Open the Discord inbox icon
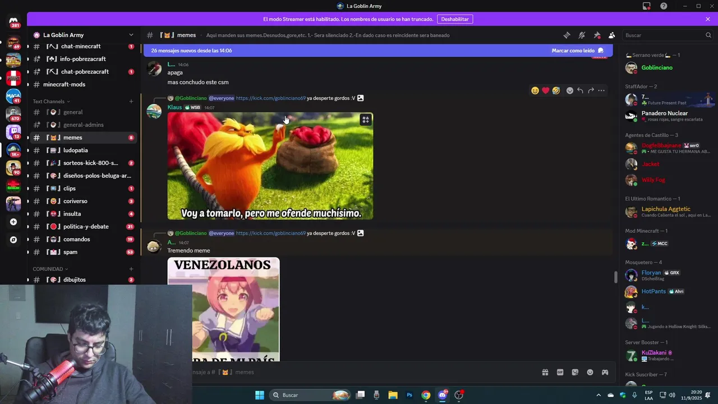This screenshot has height=404, width=718. tap(647, 6)
